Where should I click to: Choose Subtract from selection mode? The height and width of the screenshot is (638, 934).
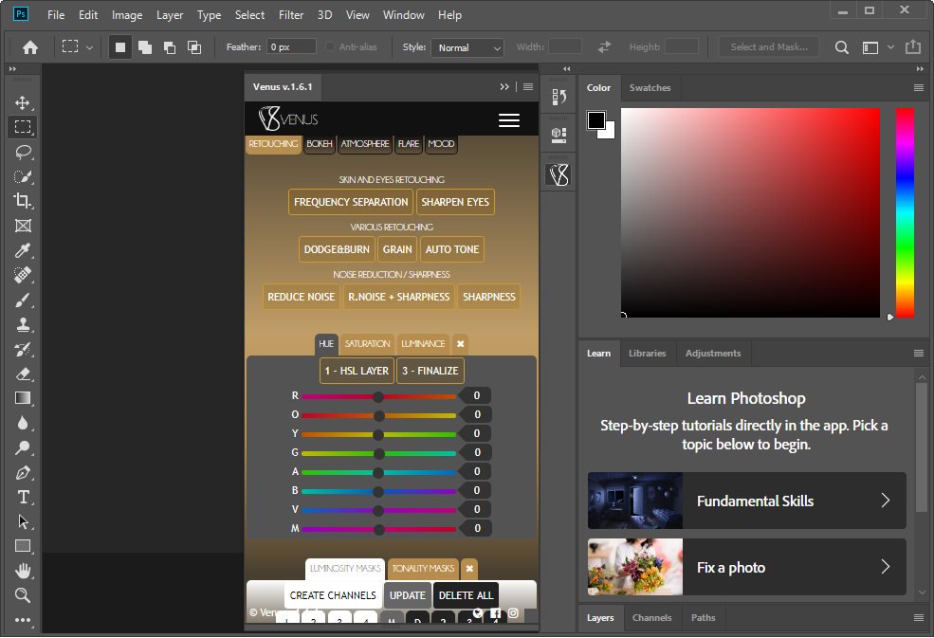(x=170, y=47)
